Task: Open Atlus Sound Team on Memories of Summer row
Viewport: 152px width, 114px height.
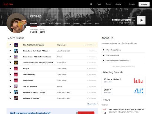Action: tap(64, 98)
